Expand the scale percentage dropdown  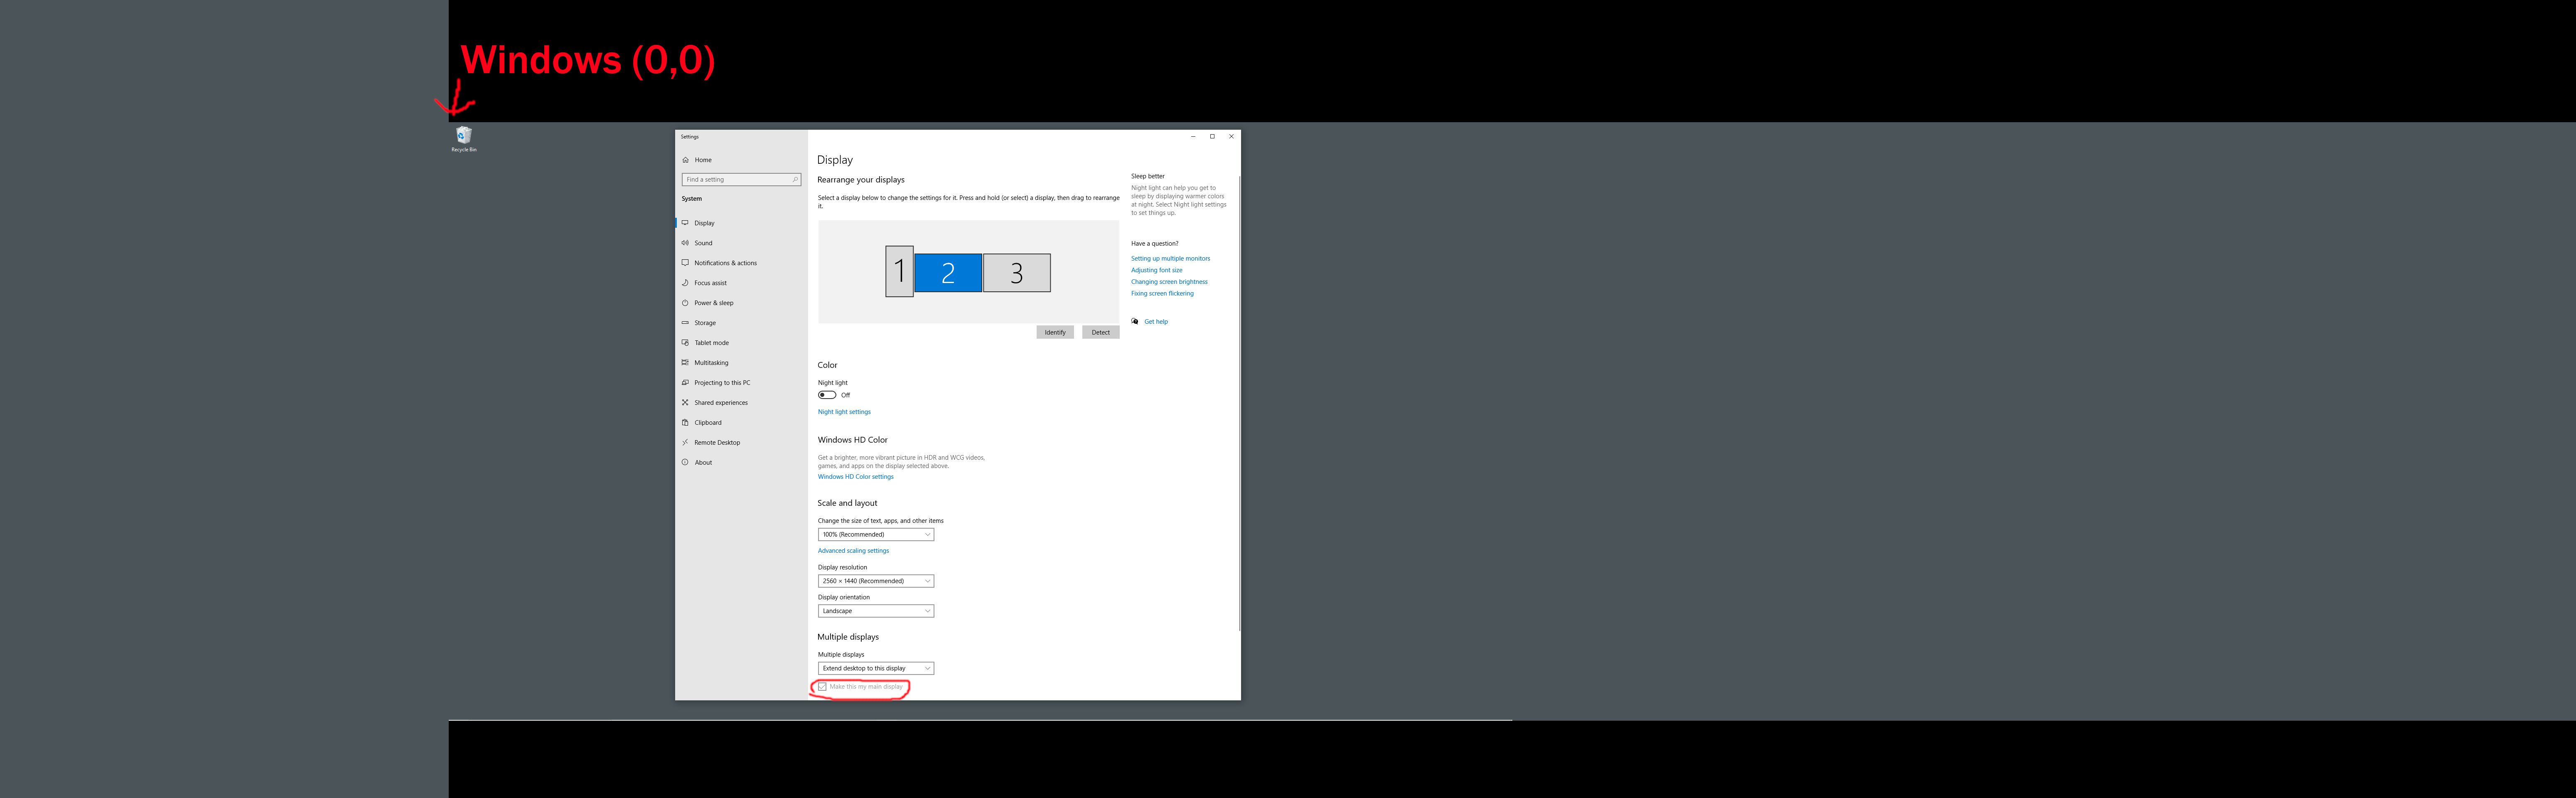click(x=875, y=535)
